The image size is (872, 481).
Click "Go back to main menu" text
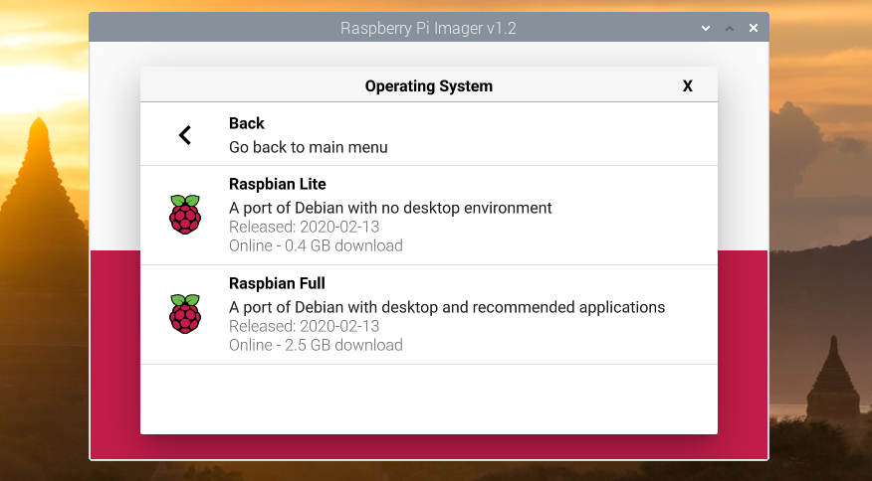click(309, 147)
